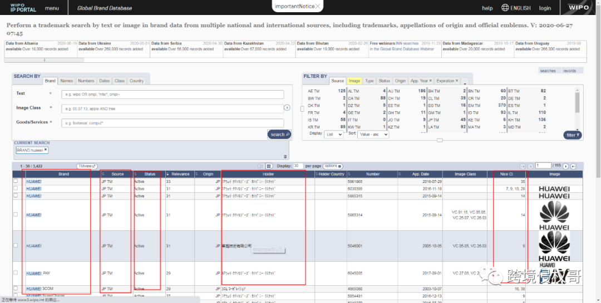Screen dimensions: 601x303
Task: Sort by the App. Date column arrows
Action: [400, 174]
